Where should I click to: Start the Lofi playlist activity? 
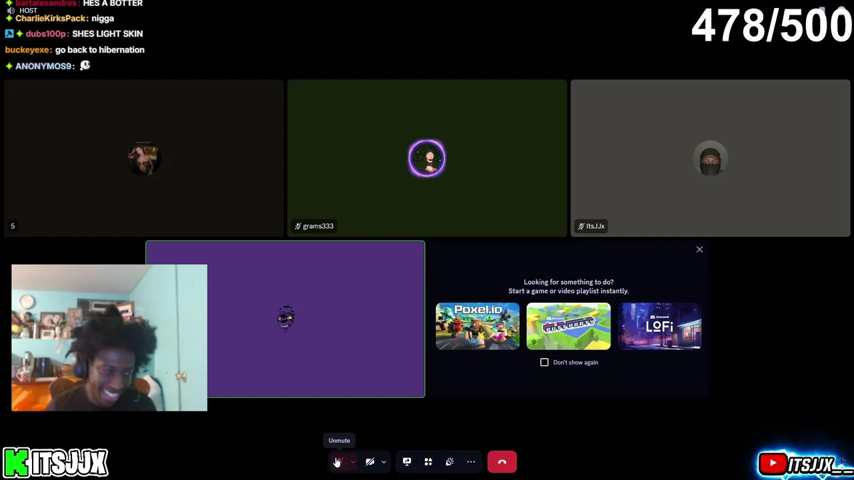(x=659, y=326)
